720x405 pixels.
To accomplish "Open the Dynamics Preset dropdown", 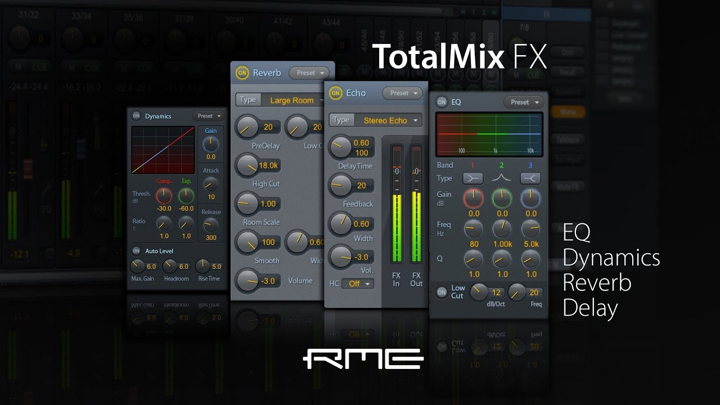I will tap(208, 116).
